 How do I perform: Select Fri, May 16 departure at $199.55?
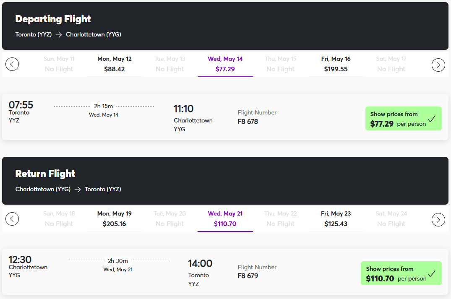(x=336, y=64)
